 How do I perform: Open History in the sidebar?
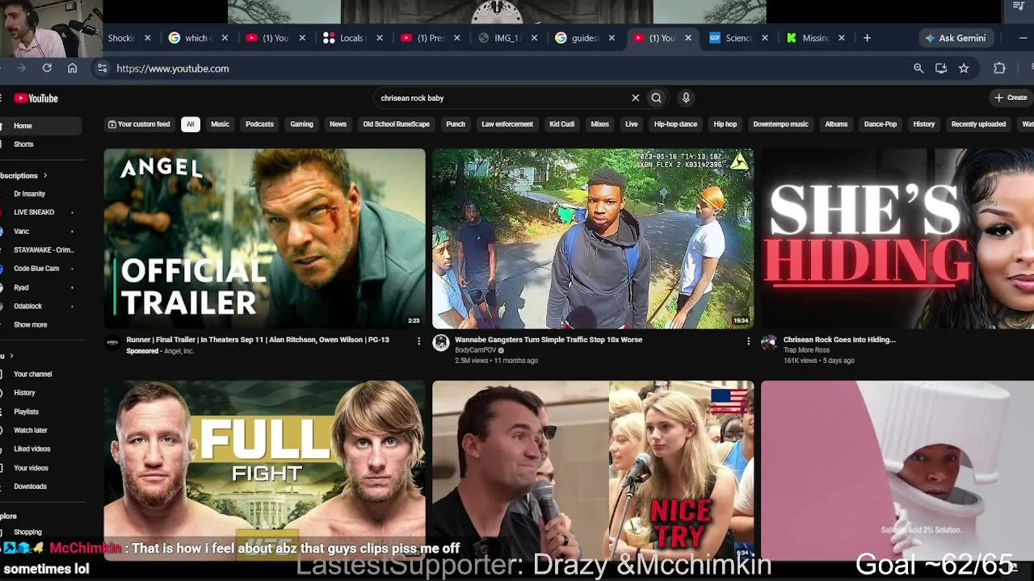24,393
